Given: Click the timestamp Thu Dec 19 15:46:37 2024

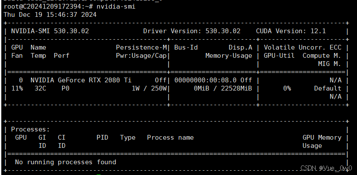Looking at the screenshot, I should [x=50, y=15].
